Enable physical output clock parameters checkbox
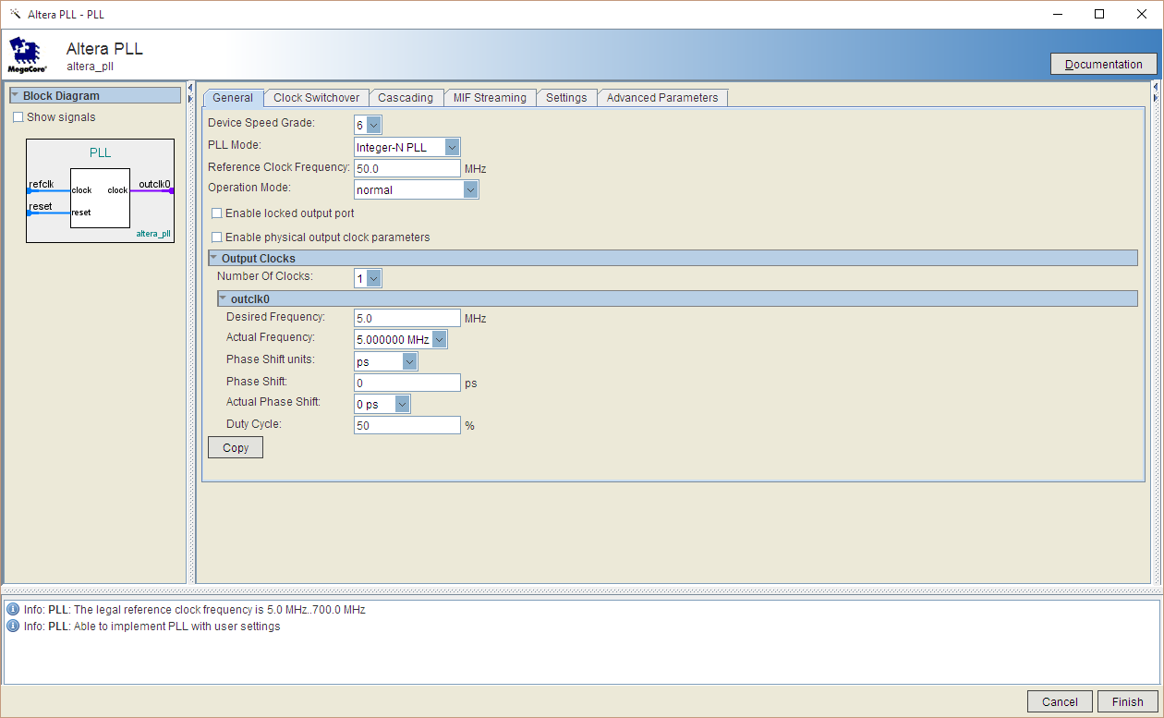The height and width of the screenshot is (718, 1164). pos(217,237)
